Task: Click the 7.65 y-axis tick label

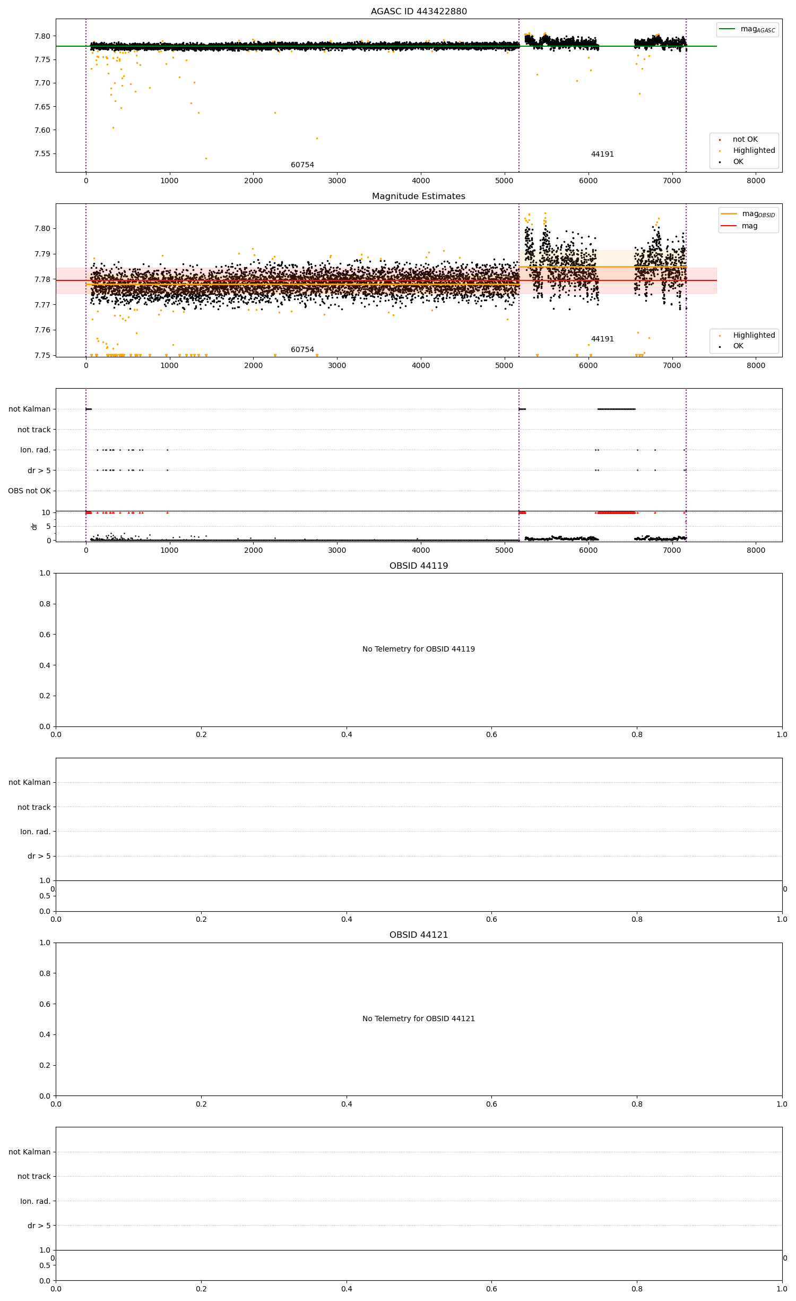Action: 43,107
